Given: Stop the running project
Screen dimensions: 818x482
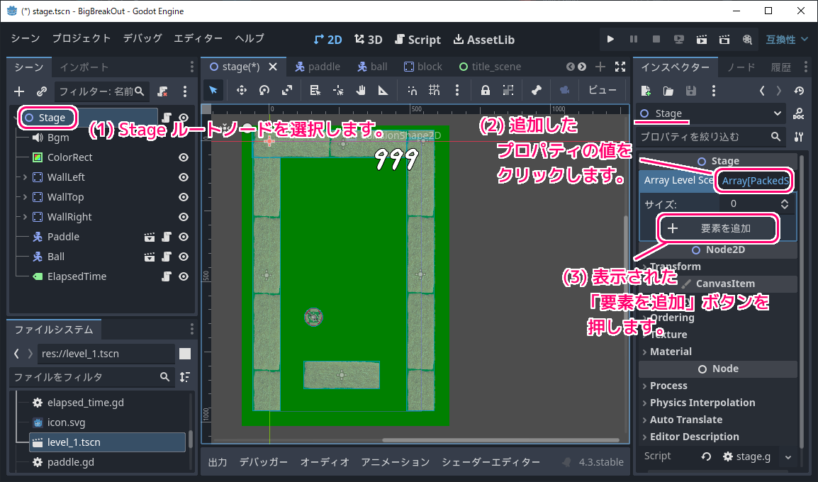Looking at the screenshot, I should click(656, 39).
